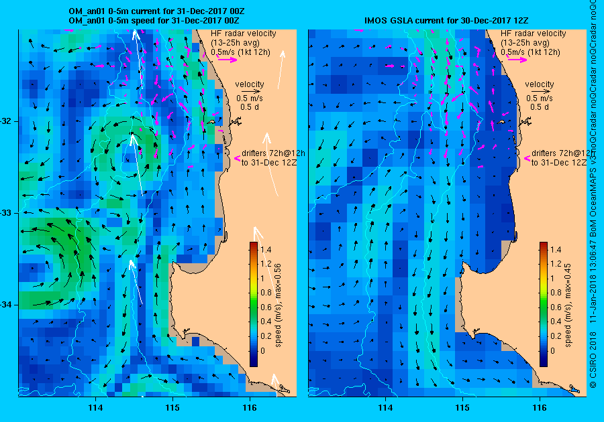604x422 pixels.
Task: Click the right panel speed colorbar
Action: 543,304
